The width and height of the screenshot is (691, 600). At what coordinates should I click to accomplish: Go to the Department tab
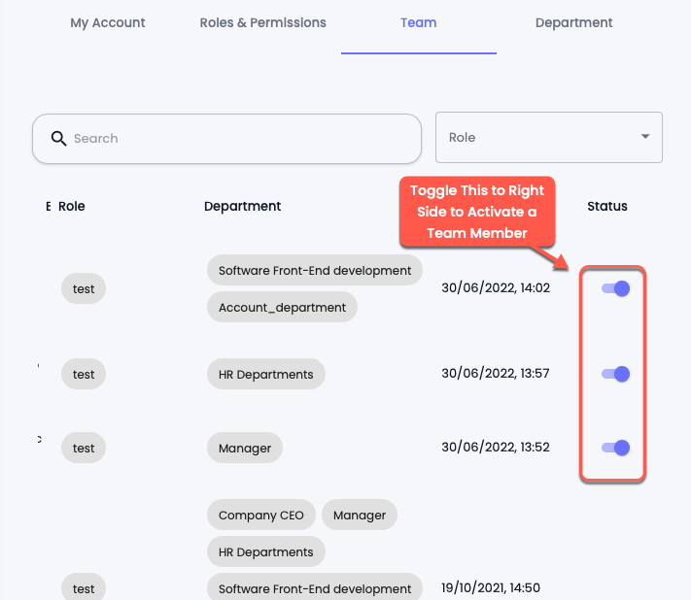[x=573, y=22]
